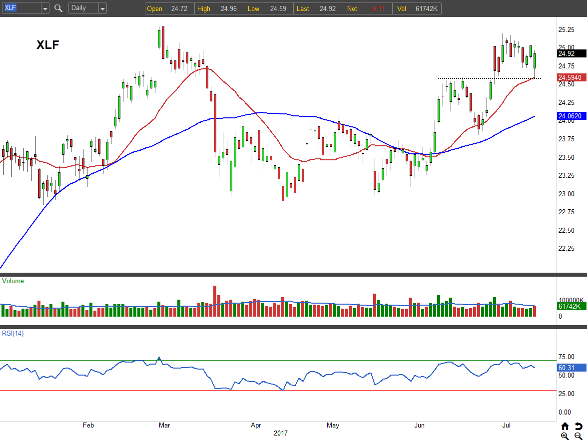Zoom out with the minus magnifier icon
Screen dimensions: 587x441
point(578,436)
